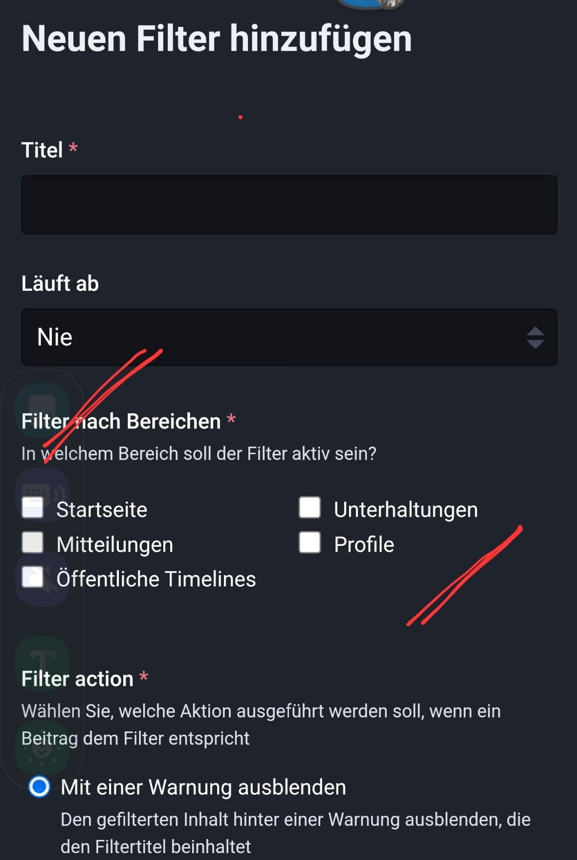Select the 'Mit einer Warnung ausblenden' radio button
577x860 pixels.
pyautogui.click(x=39, y=787)
